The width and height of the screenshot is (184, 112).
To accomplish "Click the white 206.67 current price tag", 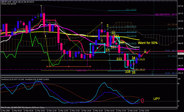I will pos(181,54).
